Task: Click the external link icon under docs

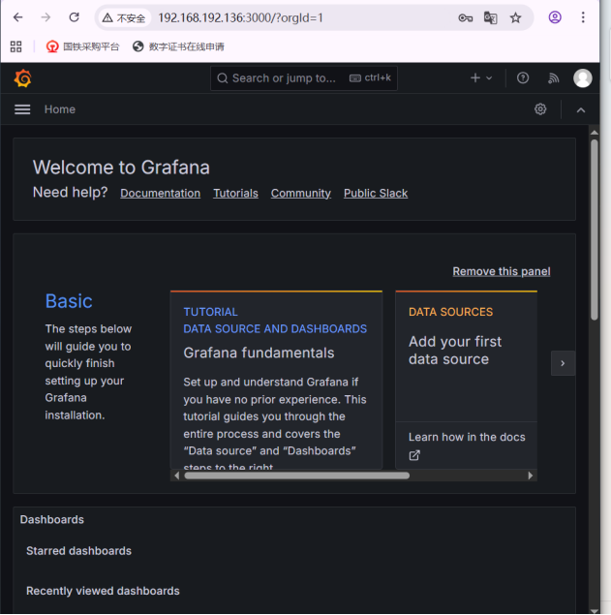Action: (414, 455)
